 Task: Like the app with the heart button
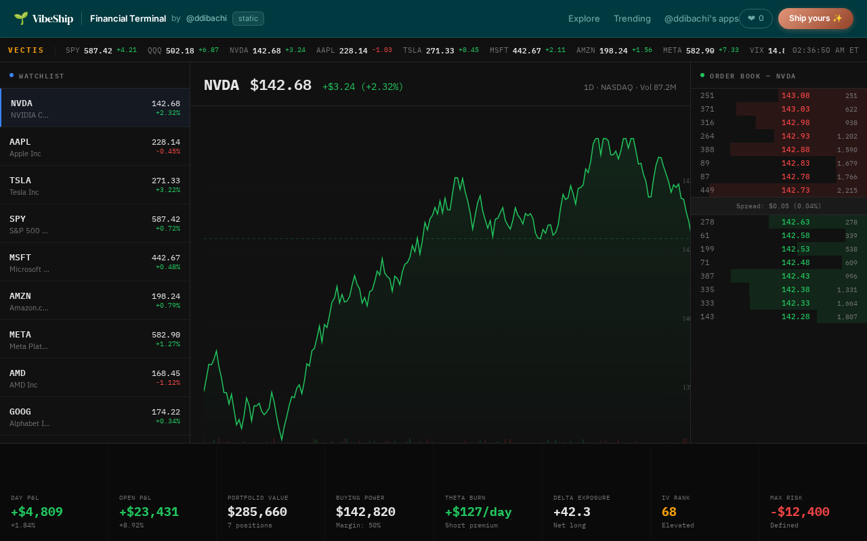click(756, 18)
